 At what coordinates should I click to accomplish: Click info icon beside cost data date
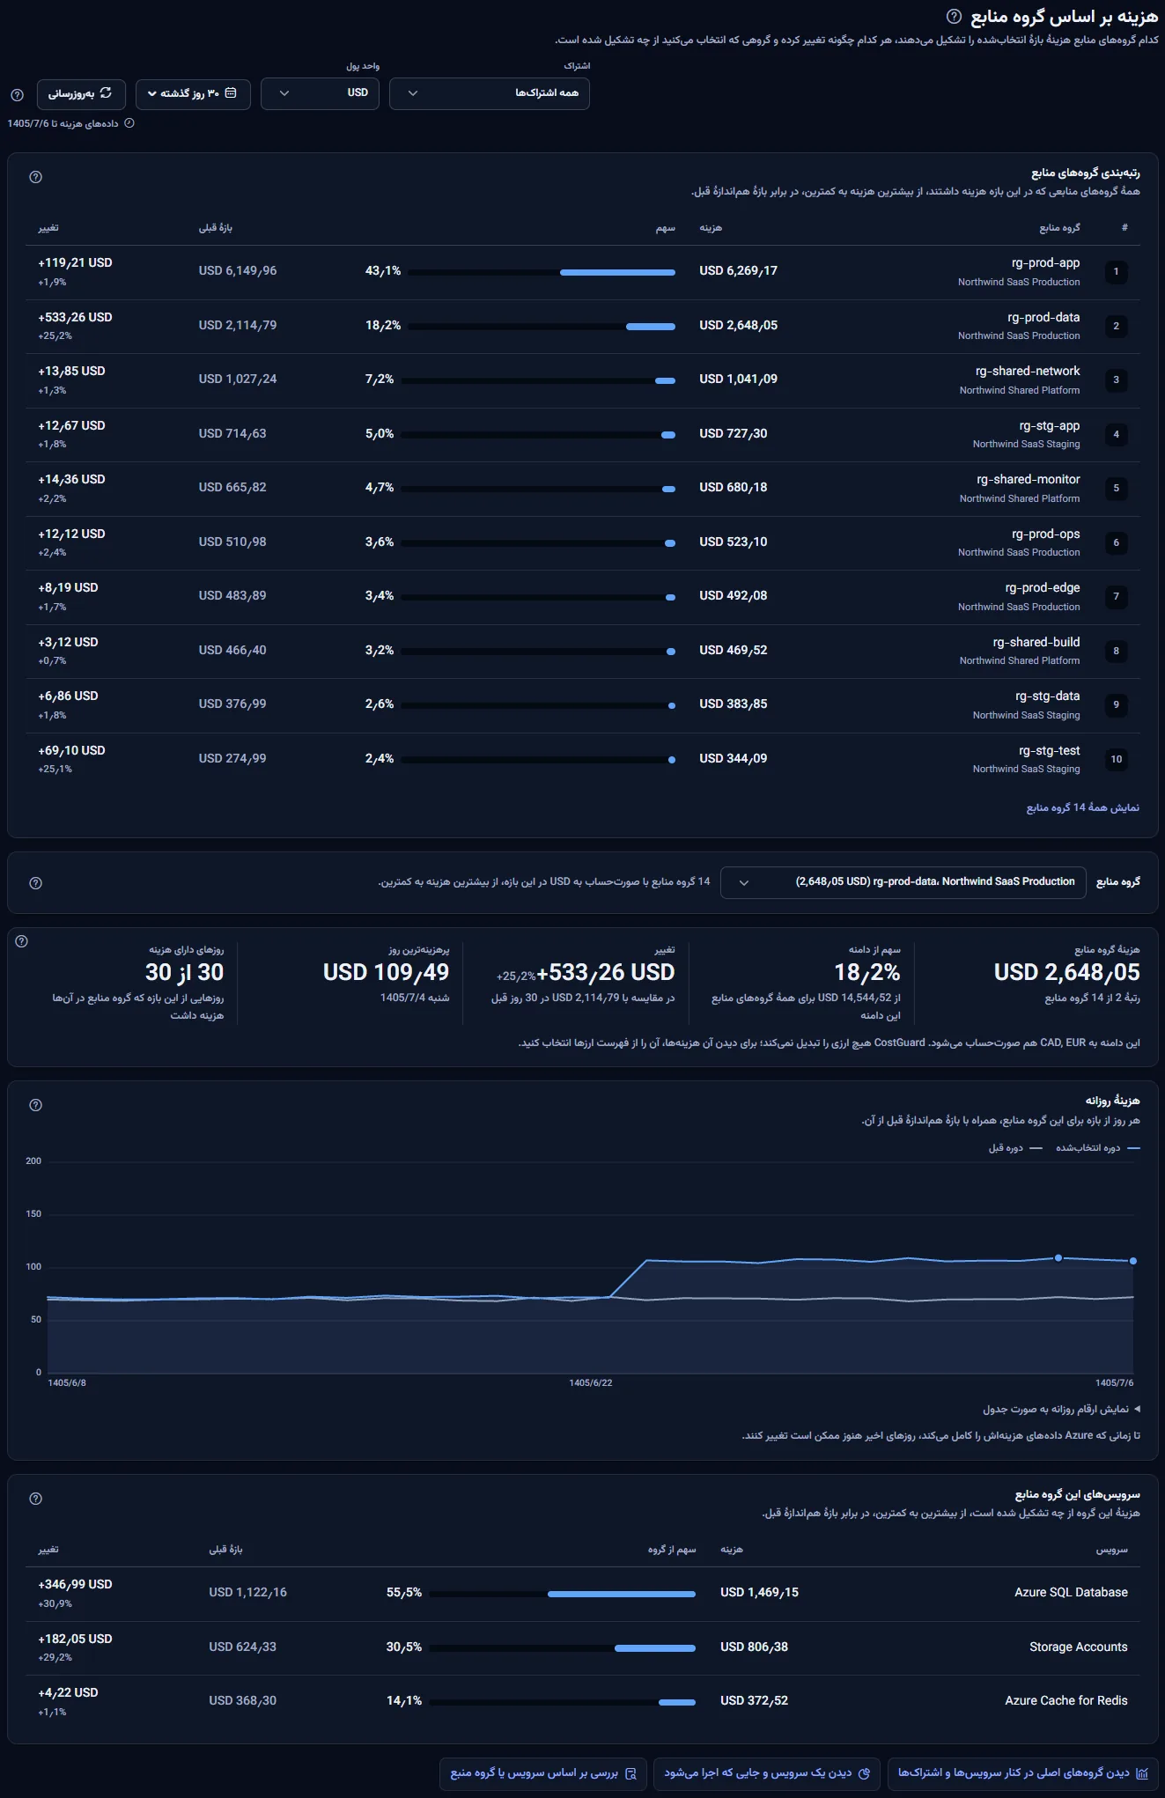[129, 123]
